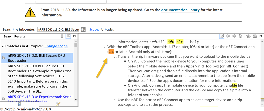
Task: Click the 'On iOS: Connect the mobile device' bullet
Action: point(191,71)
